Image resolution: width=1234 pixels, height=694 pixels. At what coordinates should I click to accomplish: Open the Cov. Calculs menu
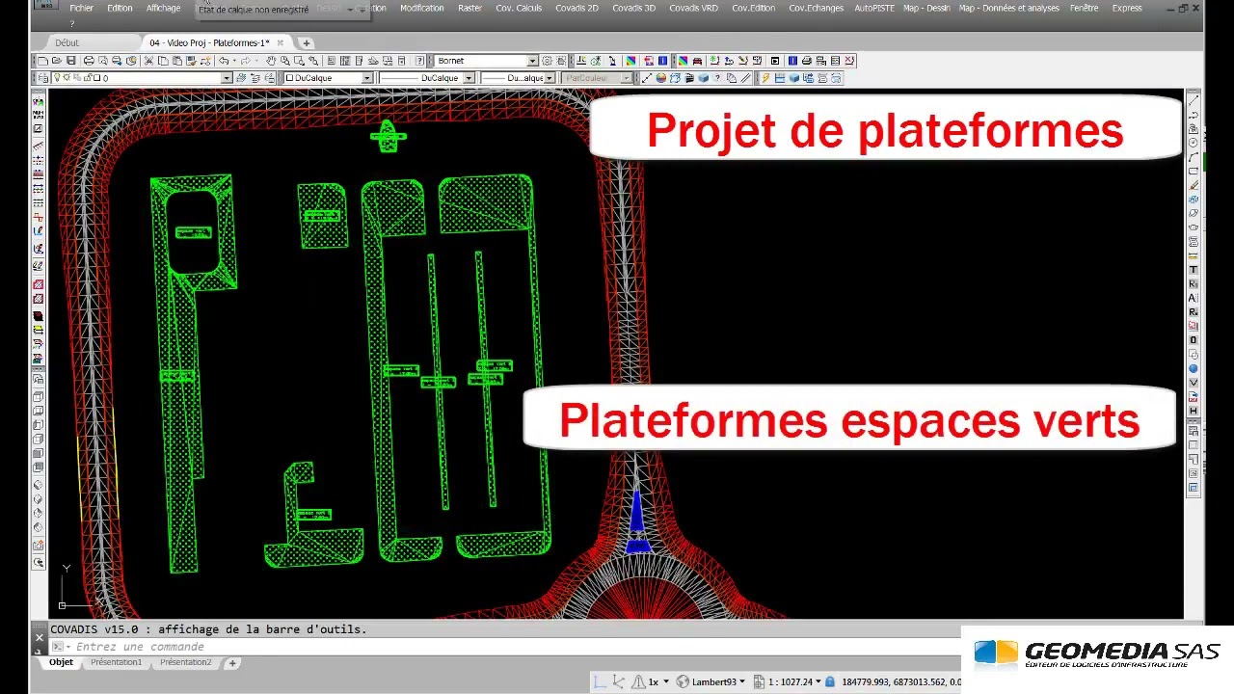coord(519,8)
